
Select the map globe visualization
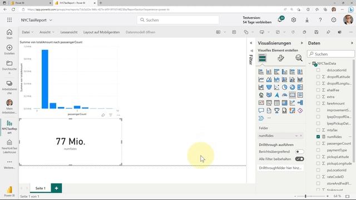pos(261,95)
